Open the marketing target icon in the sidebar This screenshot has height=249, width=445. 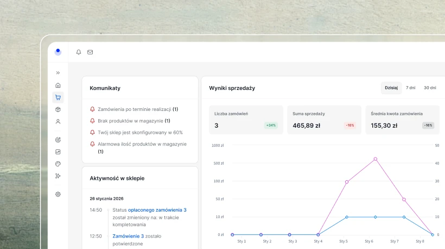[58, 140]
